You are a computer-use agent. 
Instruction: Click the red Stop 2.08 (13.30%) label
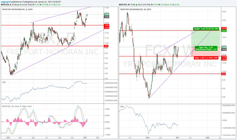[x=206, y=58]
